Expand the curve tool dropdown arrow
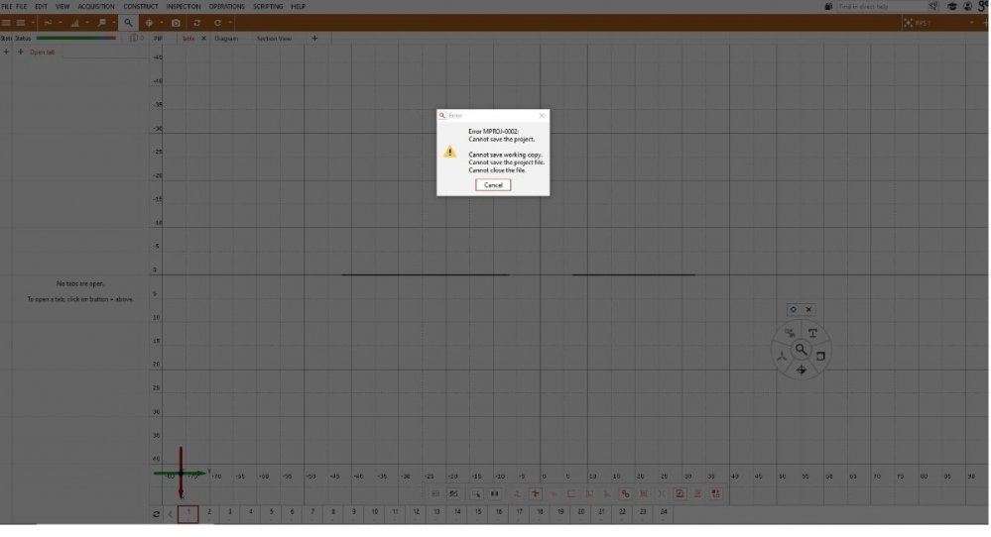The height and width of the screenshot is (537, 991). [x=61, y=23]
